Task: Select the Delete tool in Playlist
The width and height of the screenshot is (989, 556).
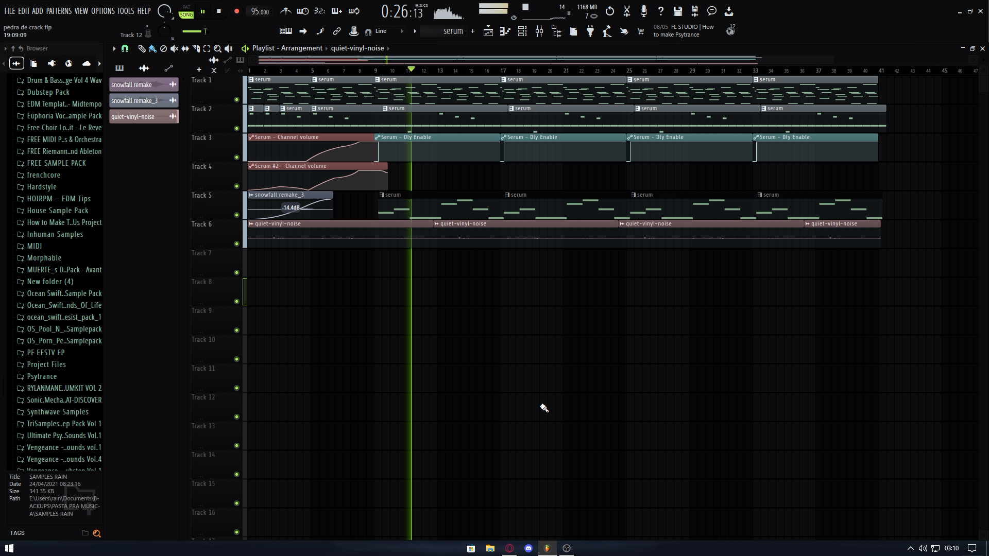Action: click(x=163, y=48)
